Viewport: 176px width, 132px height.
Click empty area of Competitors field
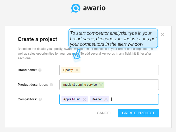[135, 99]
